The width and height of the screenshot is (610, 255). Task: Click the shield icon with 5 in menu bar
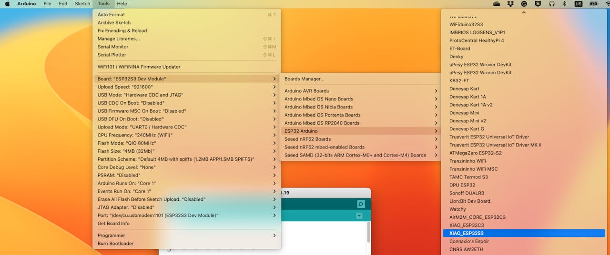538,4
